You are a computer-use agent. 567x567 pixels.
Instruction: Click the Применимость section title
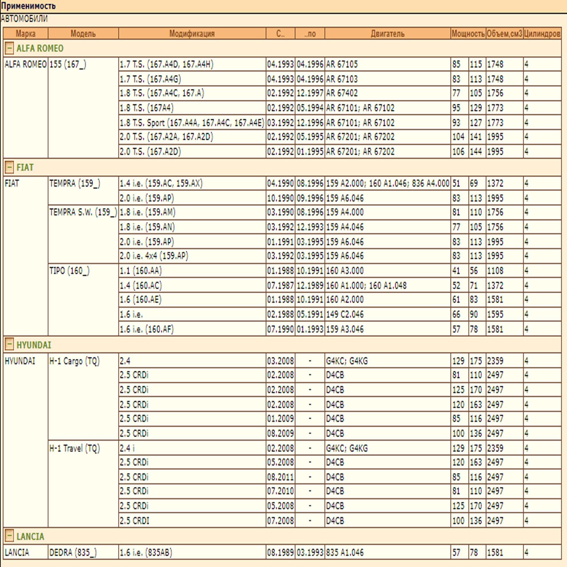coord(28,6)
